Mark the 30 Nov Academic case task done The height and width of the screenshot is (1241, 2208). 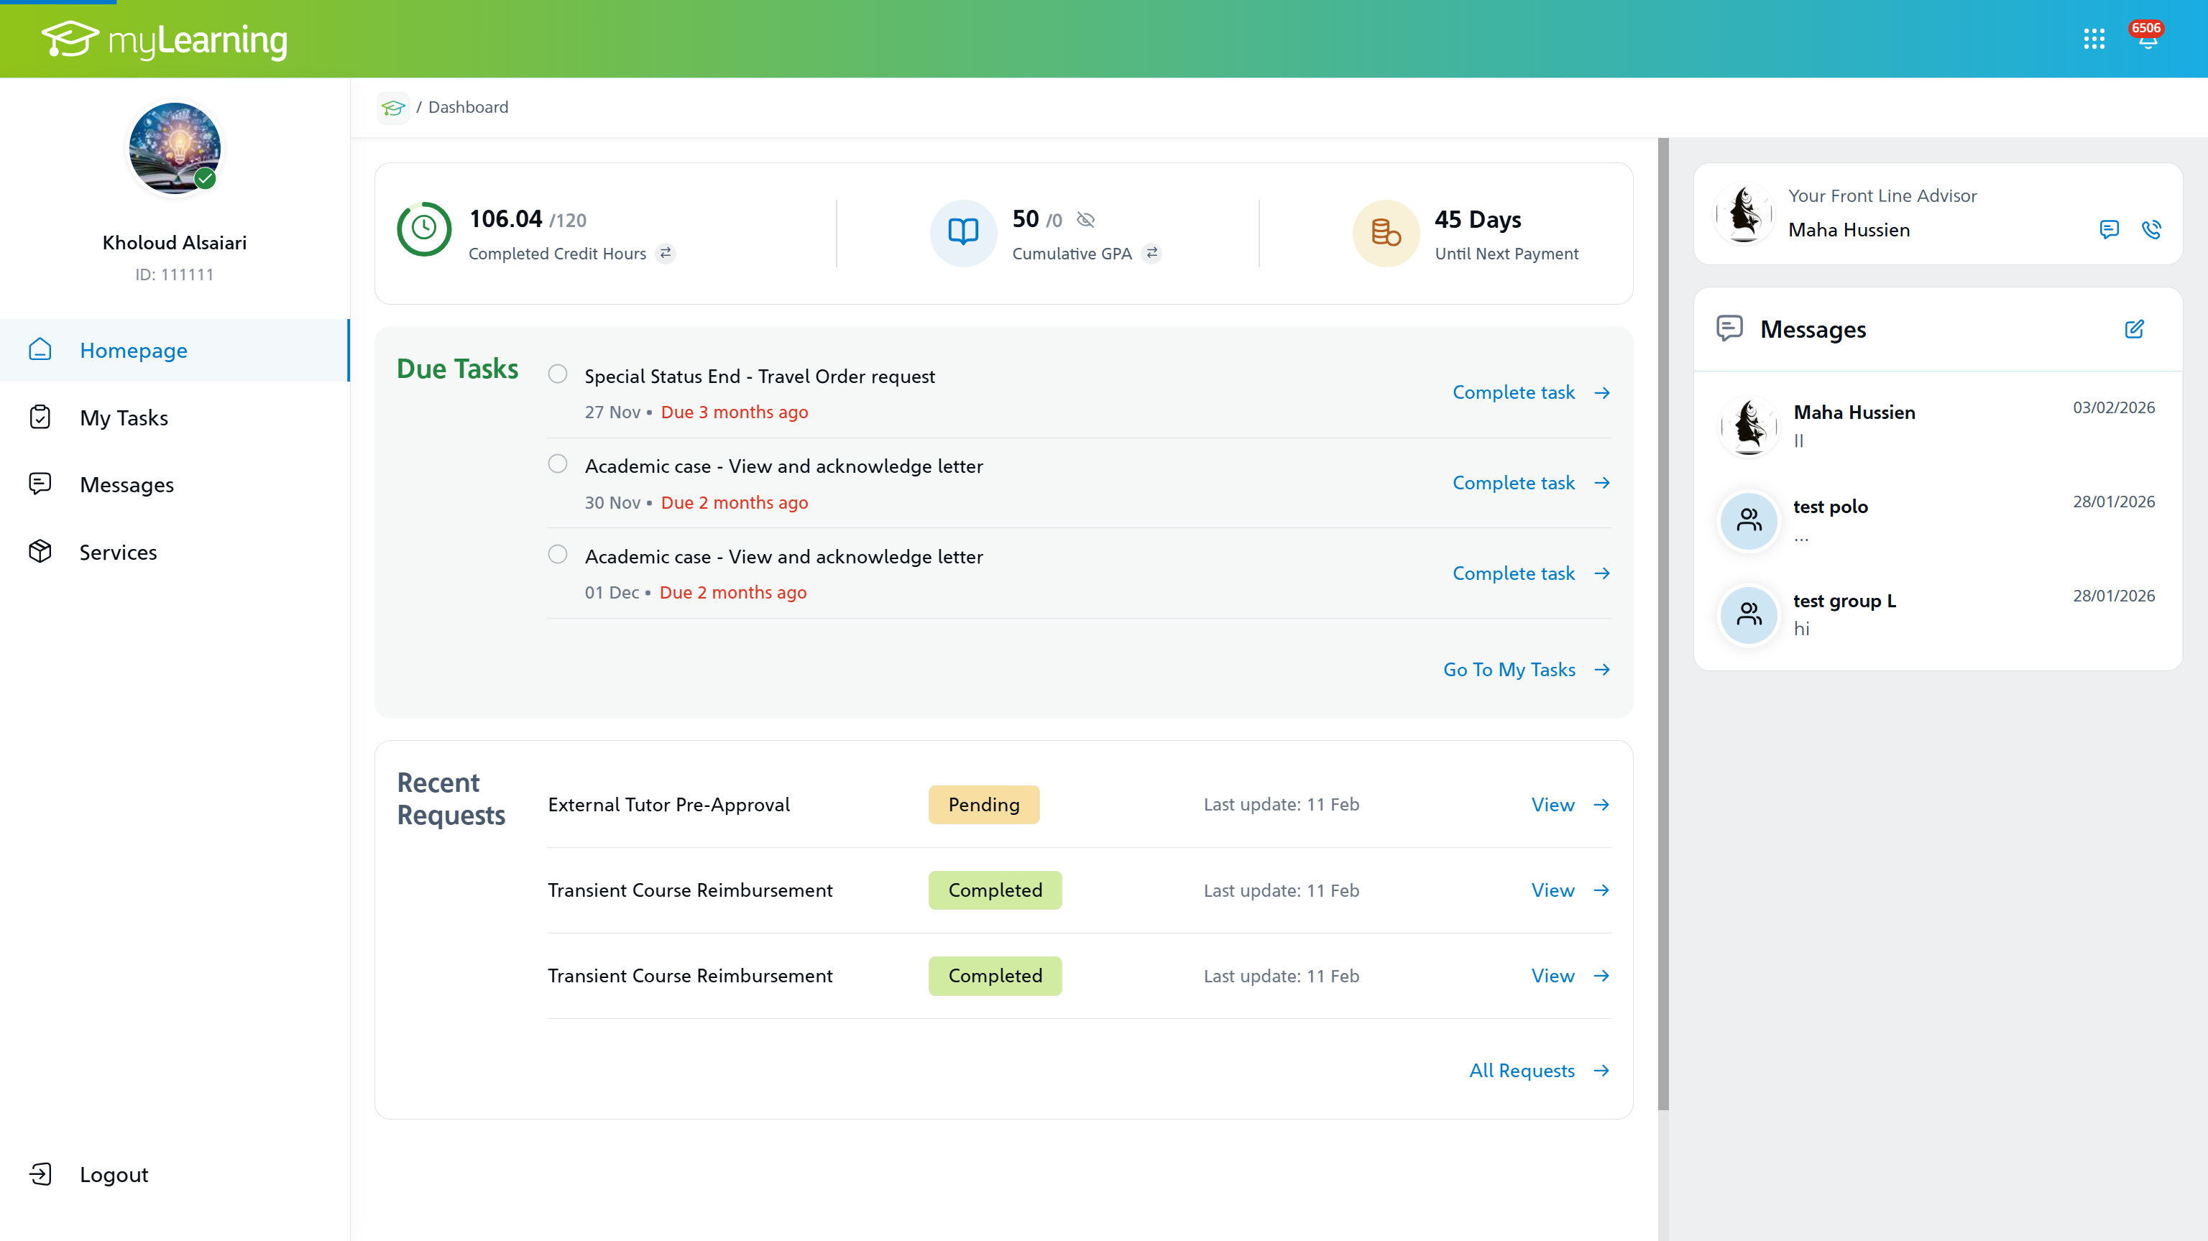(x=557, y=463)
